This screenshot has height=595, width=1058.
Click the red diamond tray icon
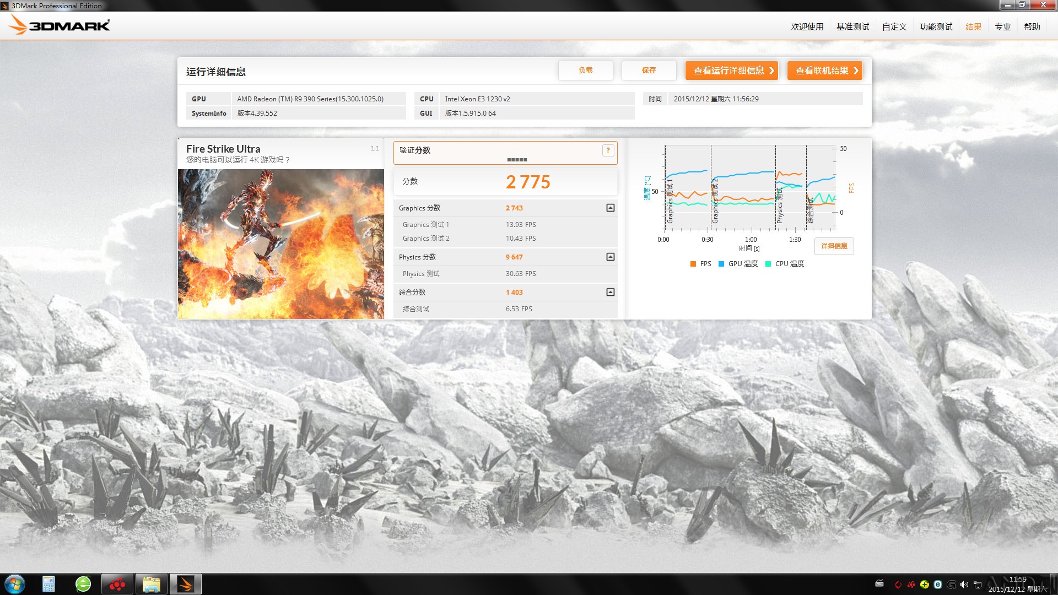coord(898,585)
